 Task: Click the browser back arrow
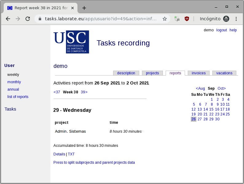pyautogui.click(x=8, y=19)
